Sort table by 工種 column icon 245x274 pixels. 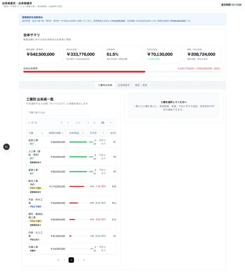[42, 133]
